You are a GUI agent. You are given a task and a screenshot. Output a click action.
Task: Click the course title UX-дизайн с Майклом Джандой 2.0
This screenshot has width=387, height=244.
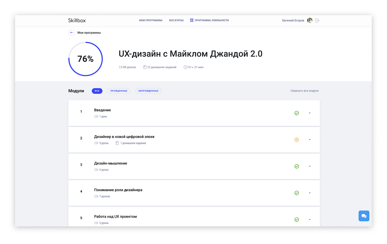point(190,54)
